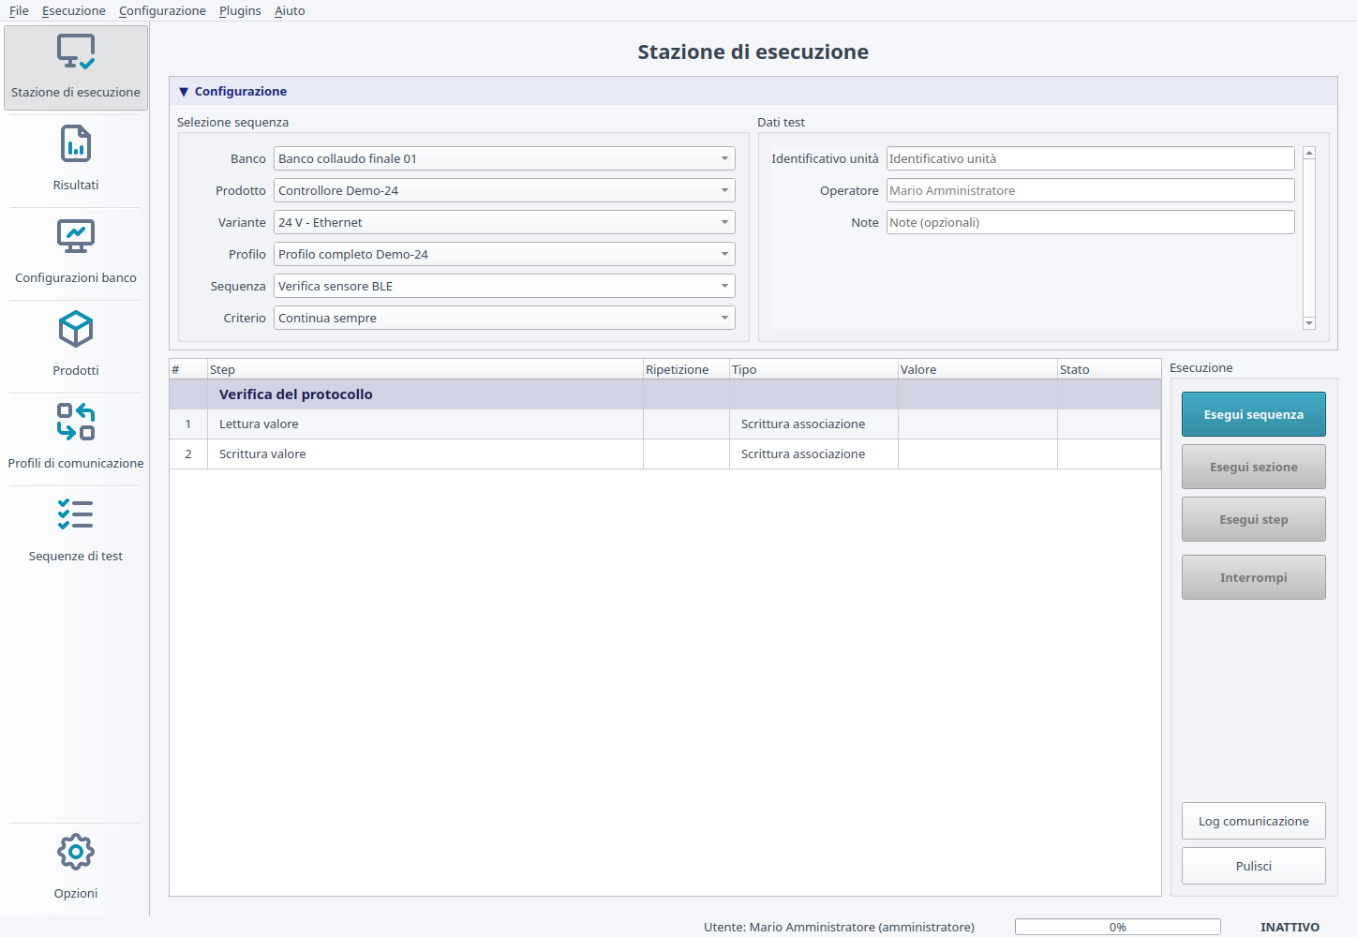The height and width of the screenshot is (937, 1357).
Task: Click the 0% progress bar
Action: click(1118, 927)
